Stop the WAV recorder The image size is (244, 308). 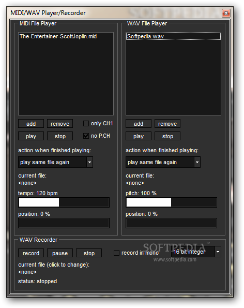click(x=89, y=253)
